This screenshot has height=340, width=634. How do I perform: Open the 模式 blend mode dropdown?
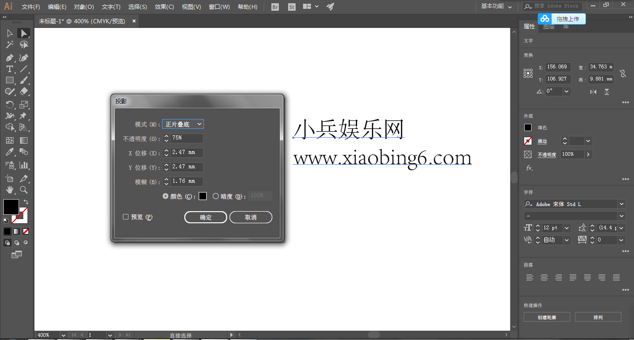[x=182, y=124]
